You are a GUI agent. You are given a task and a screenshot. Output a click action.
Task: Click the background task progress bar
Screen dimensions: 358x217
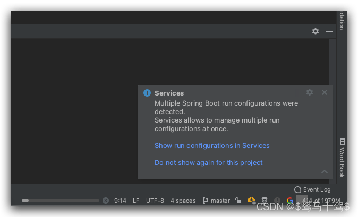click(60, 201)
